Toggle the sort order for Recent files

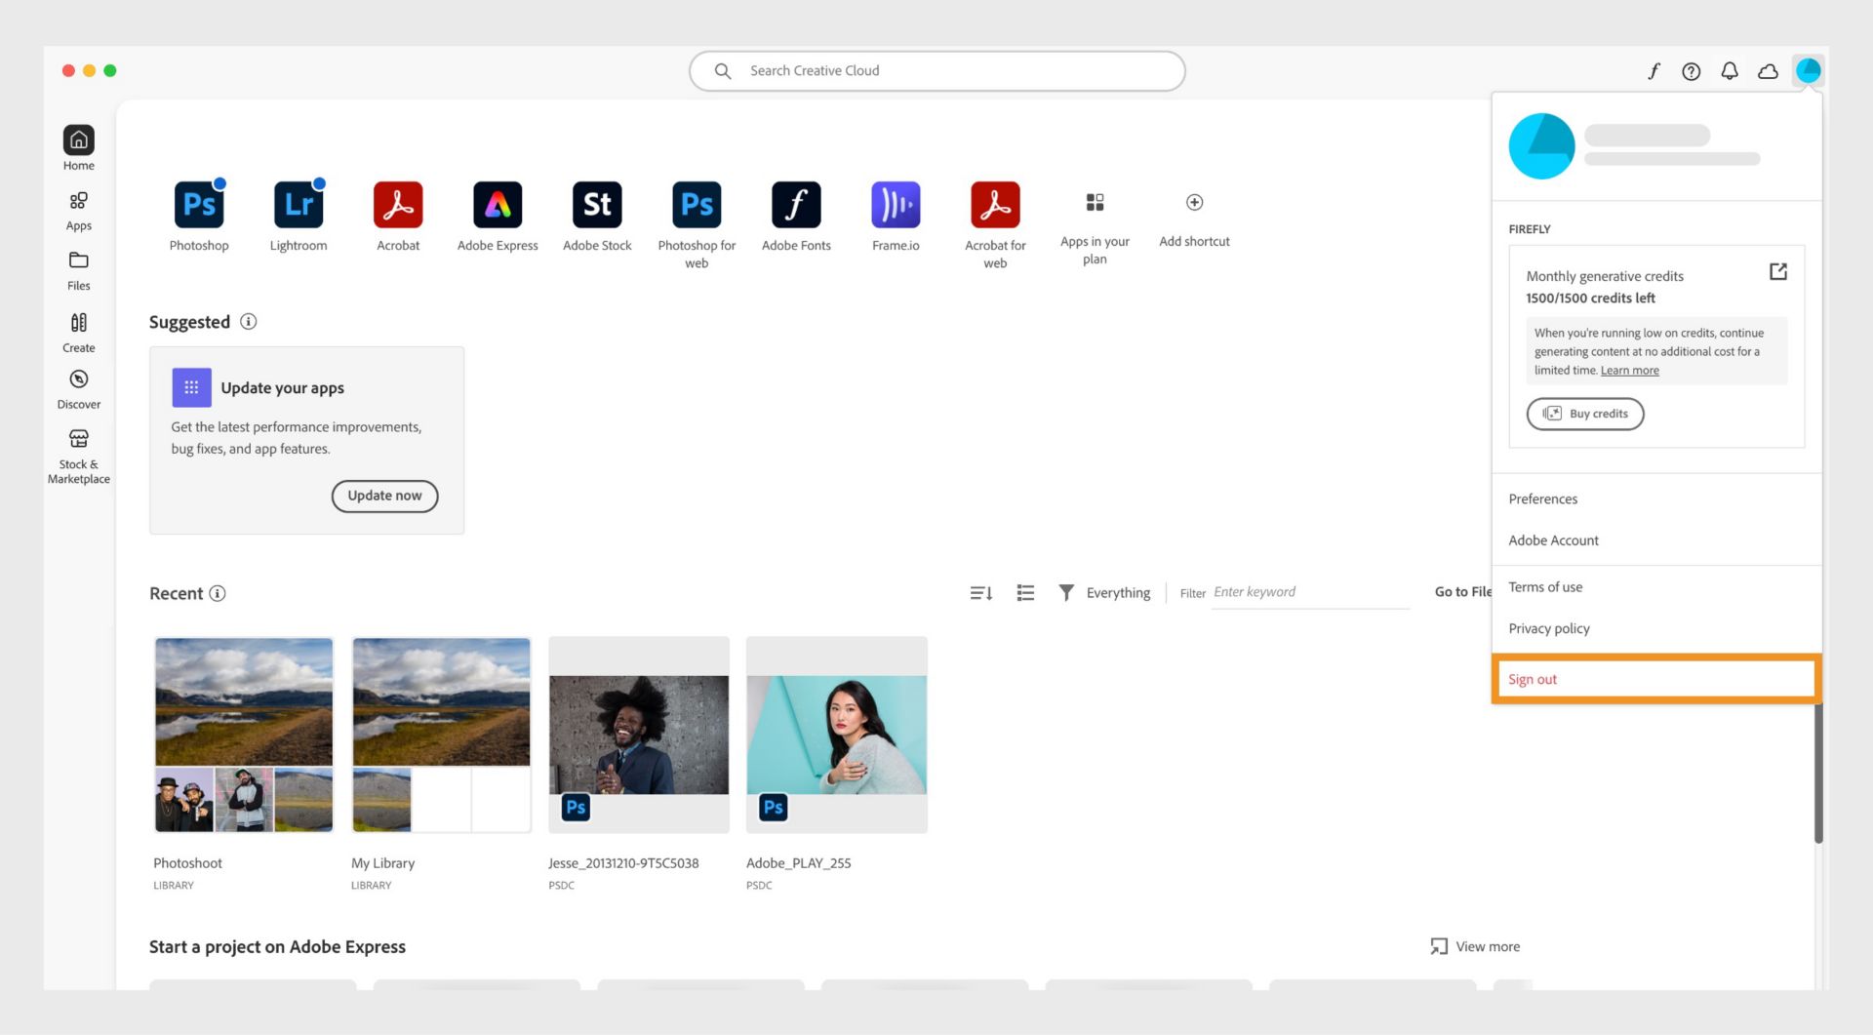[x=980, y=592]
